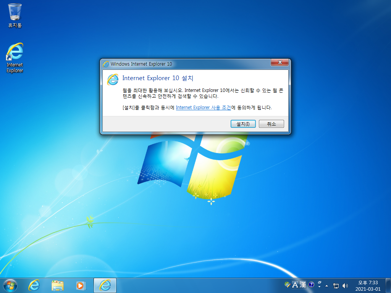Viewport: 391px width, 293px height.
Task: Click the network connection tray icon
Action: pyautogui.click(x=336, y=286)
